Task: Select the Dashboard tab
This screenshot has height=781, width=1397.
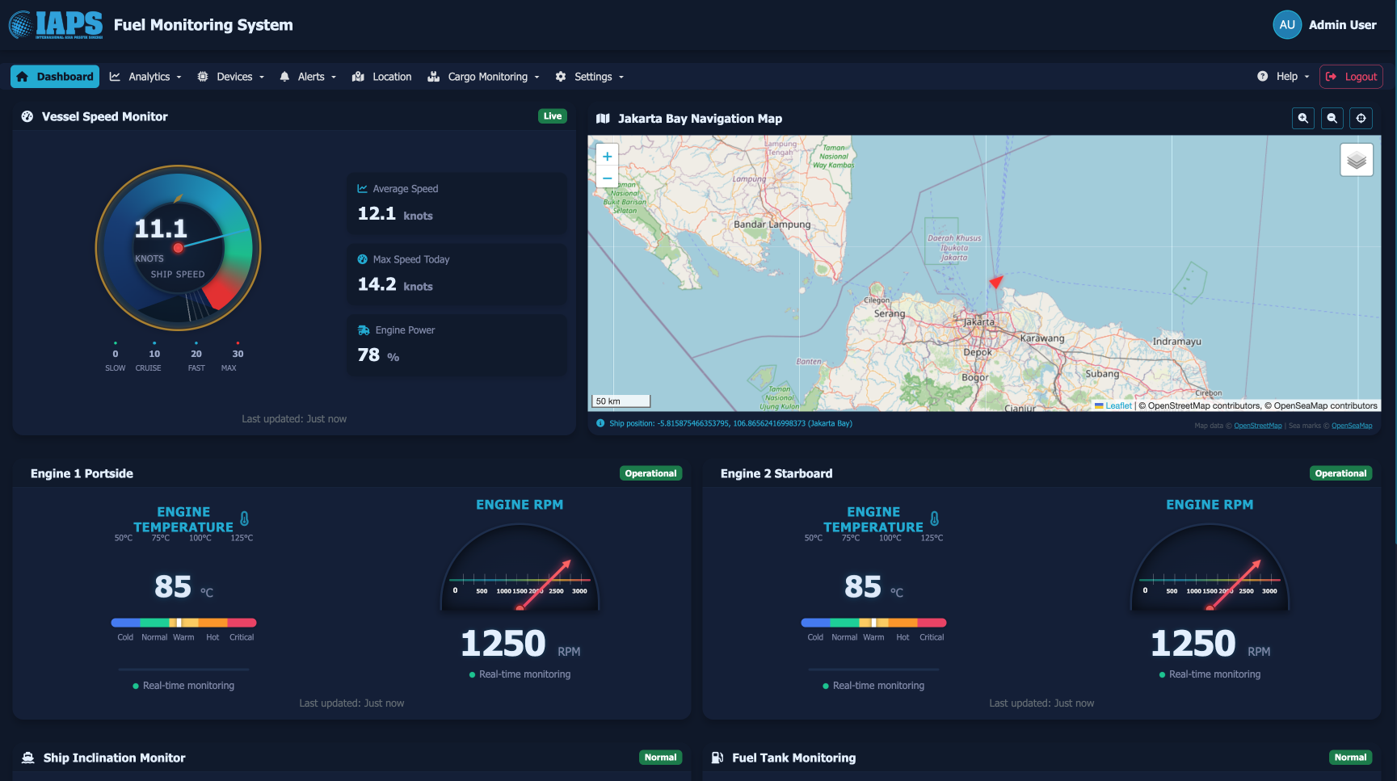Action: click(55, 77)
